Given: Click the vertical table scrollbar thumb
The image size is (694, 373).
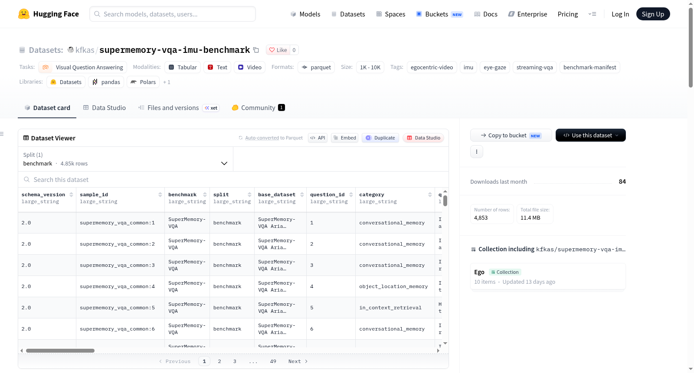Looking at the screenshot, I should pyautogui.click(x=445, y=201).
